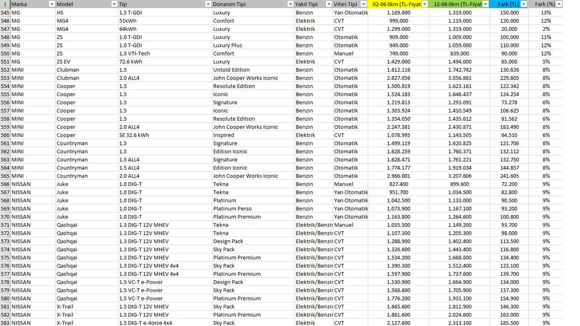Open the Marka column filter dropdown
Screen dimensions: 580x326
pyautogui.click(x=52, y=4)
